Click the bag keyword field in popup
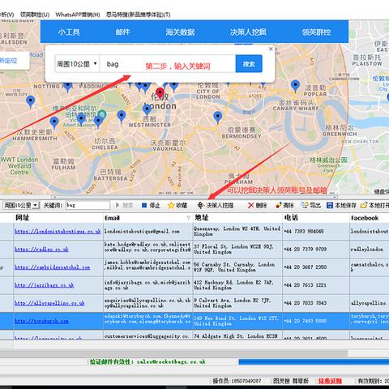 coord(168,64)
